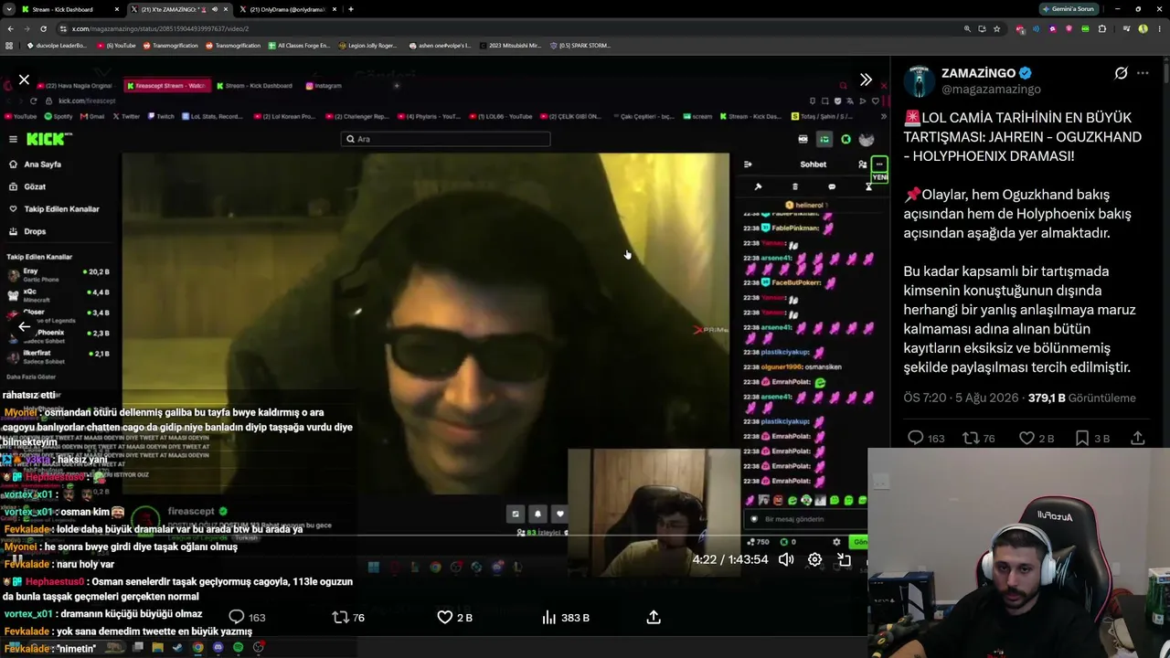
Task: Mute audio on the X'te ZAMAZİNGO tab
Action: point(215,9)
